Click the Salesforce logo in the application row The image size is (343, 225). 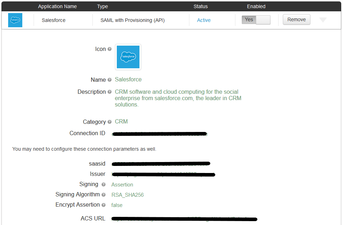(x=15, y=20)
